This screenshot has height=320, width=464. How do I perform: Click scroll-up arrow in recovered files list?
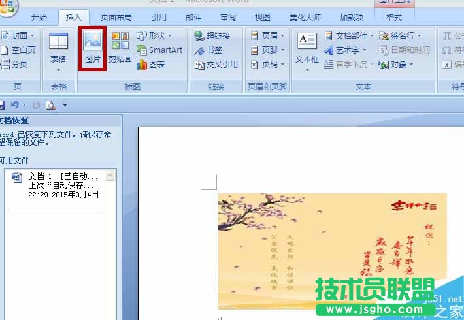(110, 176)
